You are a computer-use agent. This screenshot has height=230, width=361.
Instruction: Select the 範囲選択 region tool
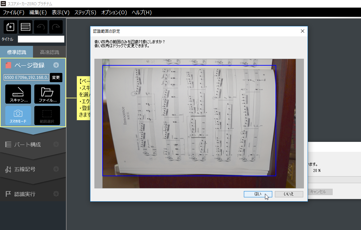point(47,115)
